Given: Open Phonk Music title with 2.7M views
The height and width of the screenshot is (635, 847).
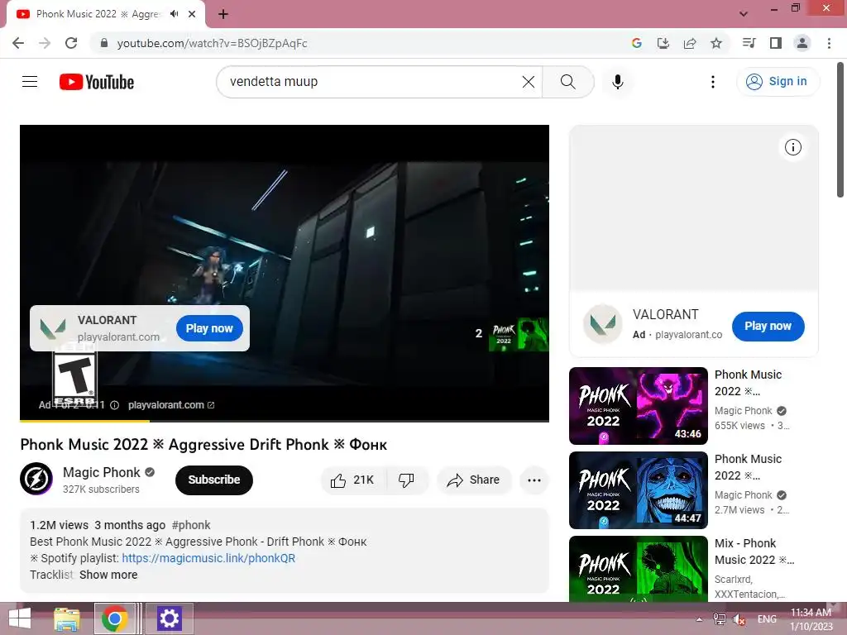Looking at the screenshot, I should pyautogui.click(x=748, y=467).
